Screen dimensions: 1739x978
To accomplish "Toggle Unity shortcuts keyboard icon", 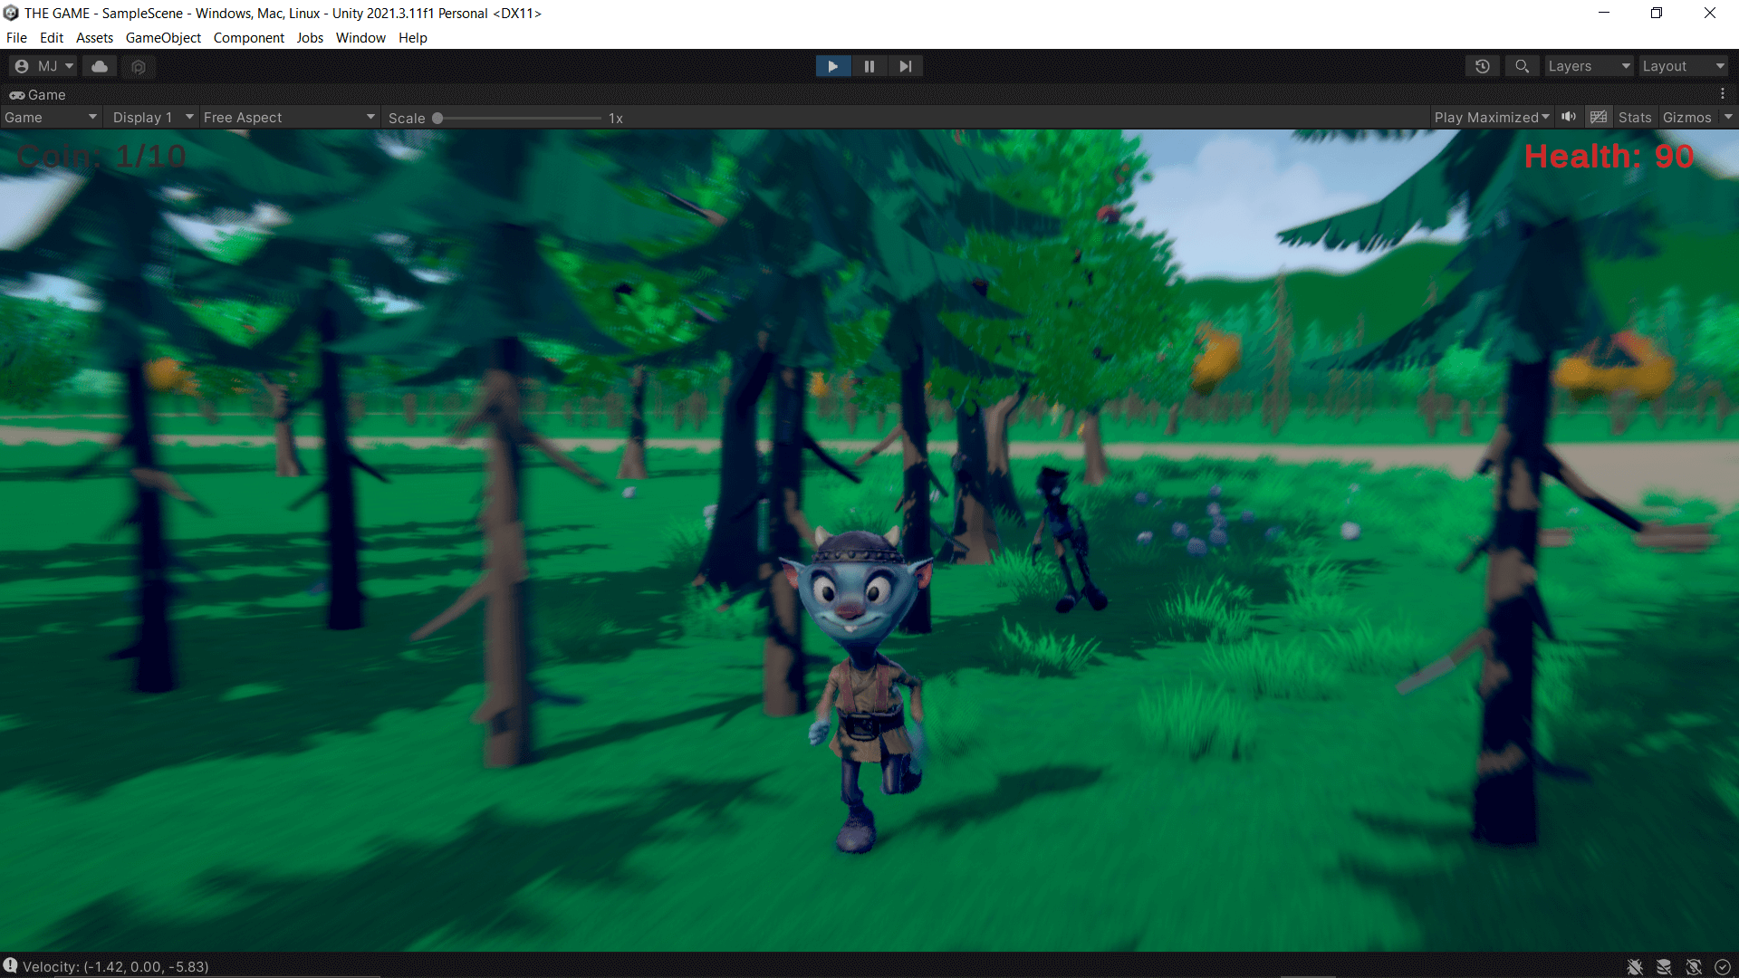I will pyautogui.click(x=1599, y=117).
